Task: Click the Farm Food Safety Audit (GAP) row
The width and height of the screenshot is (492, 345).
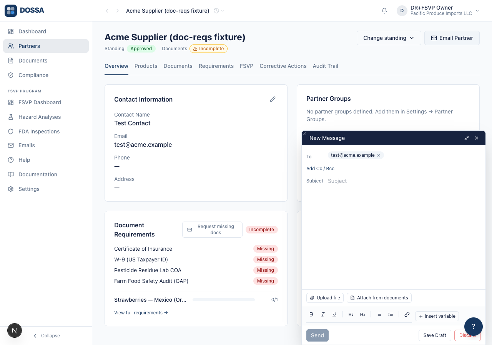Action: (x=196, y=281)
